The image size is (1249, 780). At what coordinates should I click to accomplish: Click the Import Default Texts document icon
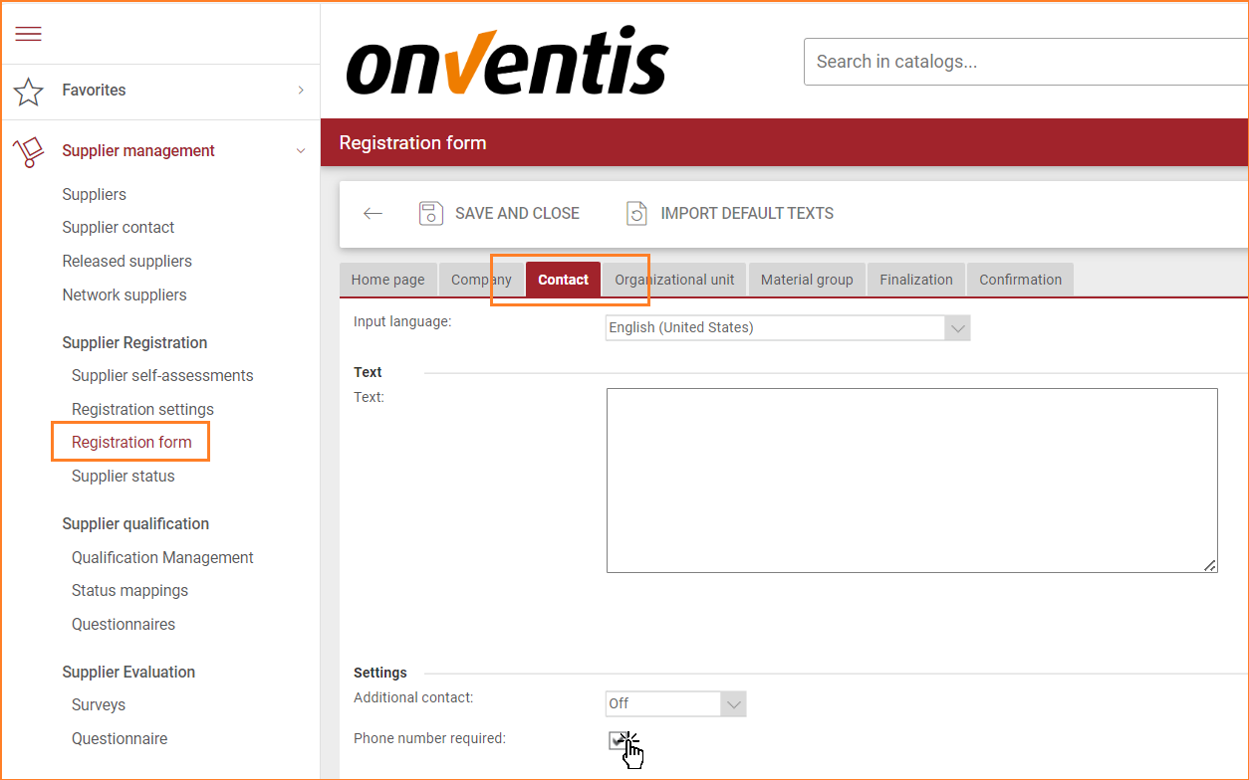point(635,214)
